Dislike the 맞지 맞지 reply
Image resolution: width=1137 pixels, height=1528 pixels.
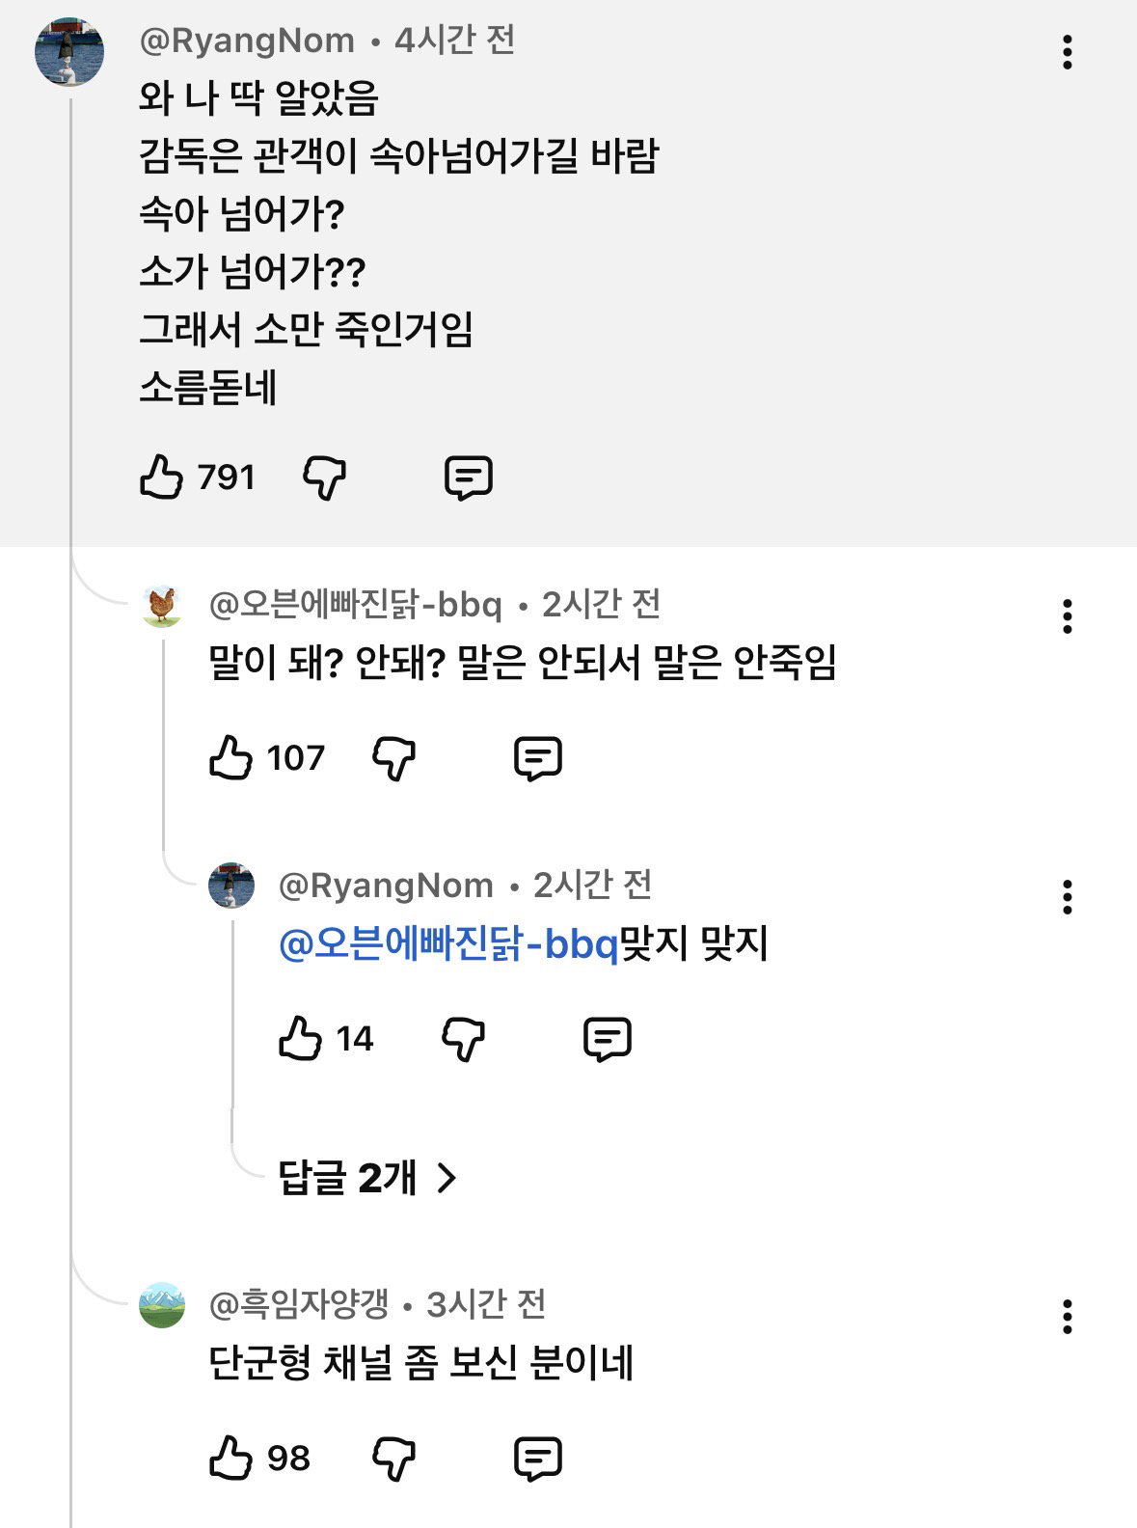pyautogui.click(x=464, y=1039)
